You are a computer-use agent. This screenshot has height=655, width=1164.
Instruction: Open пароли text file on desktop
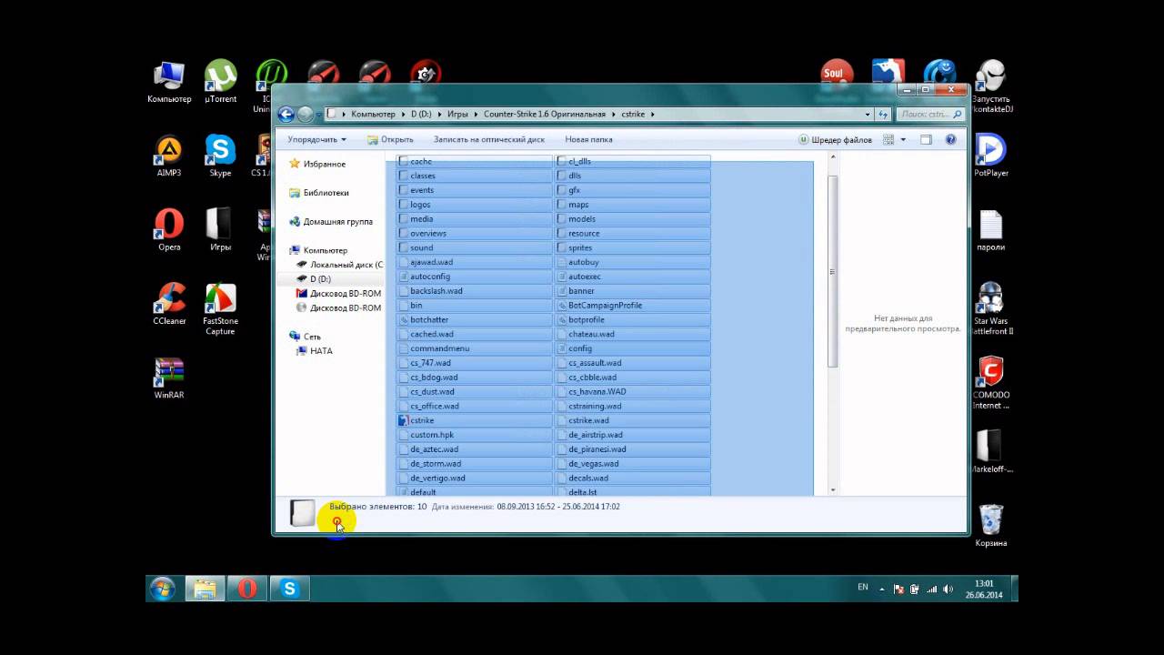[990, 229]
